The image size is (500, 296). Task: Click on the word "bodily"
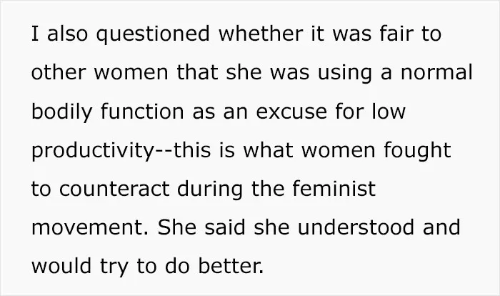pyautogui.click(x=62, y=112)
